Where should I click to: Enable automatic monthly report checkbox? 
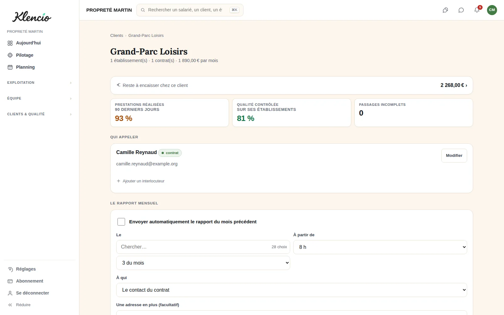(x=121, y=222)
